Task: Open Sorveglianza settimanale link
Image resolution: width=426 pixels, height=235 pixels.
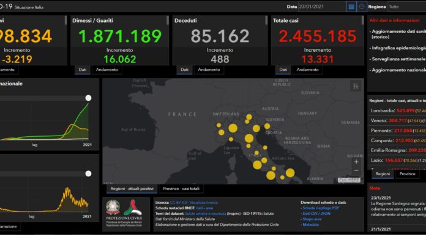Action: (x=398, y=59)
